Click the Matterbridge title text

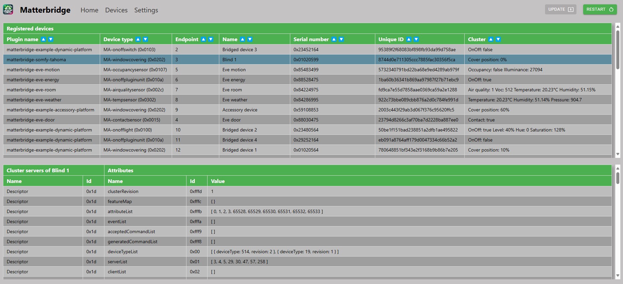pyautogui.click(x=45, y=10)
